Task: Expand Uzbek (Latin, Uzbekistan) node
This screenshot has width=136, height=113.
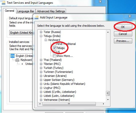Action: coord(41,96)
